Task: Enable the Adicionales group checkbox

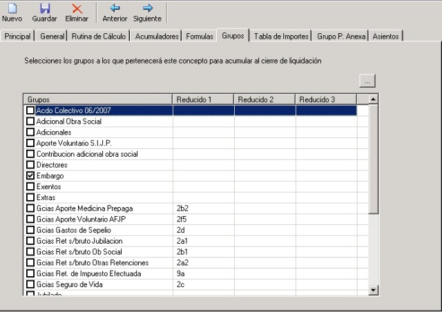Action: (30, 132)
